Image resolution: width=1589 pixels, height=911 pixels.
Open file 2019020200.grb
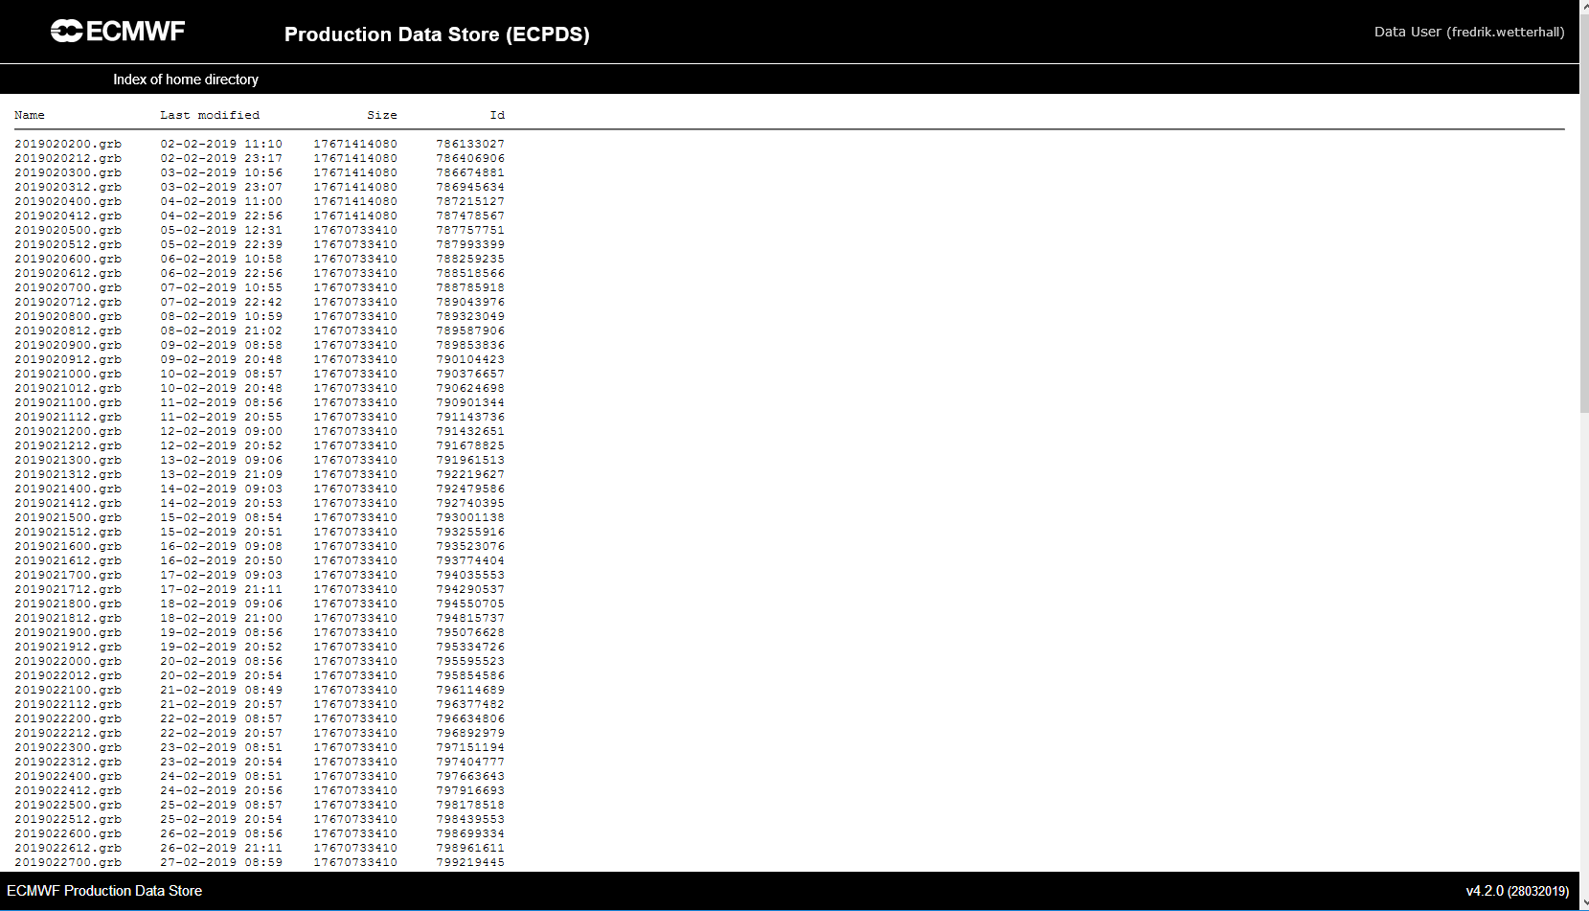click(x=68, y=144)
